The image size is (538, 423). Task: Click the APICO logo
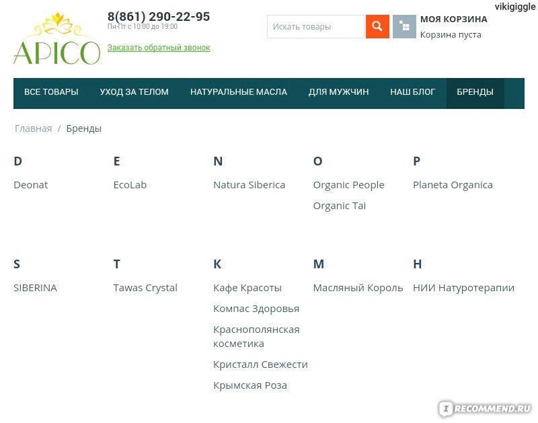[56, 38]
